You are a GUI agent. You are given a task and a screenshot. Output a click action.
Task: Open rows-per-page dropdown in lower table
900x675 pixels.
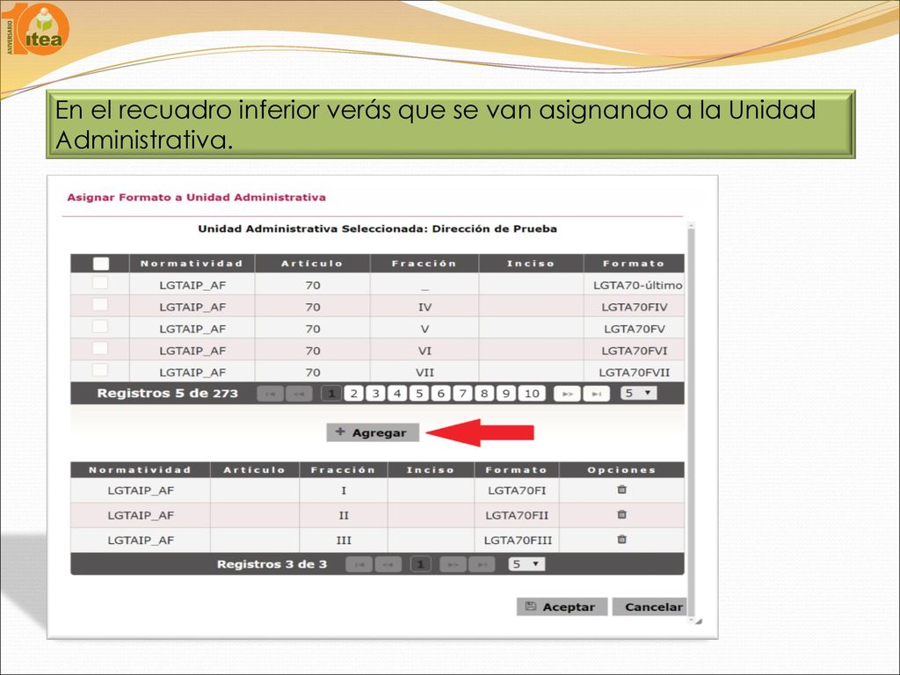pyautogui.click(x=526, y=564)
